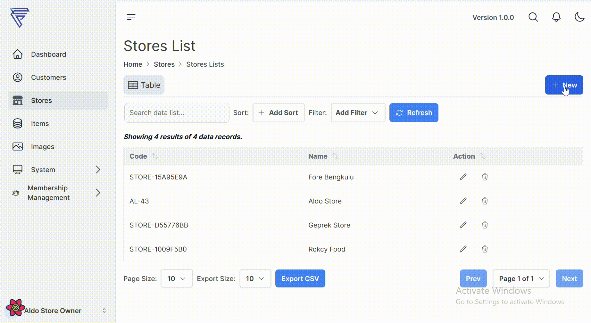
Task: Edit the Geprek Store row
Action: (x=463, y=225)
